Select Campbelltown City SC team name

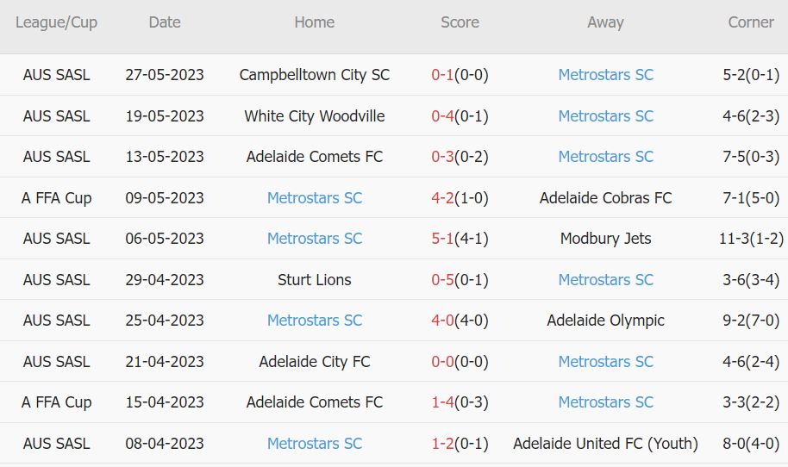coord(315,75)
